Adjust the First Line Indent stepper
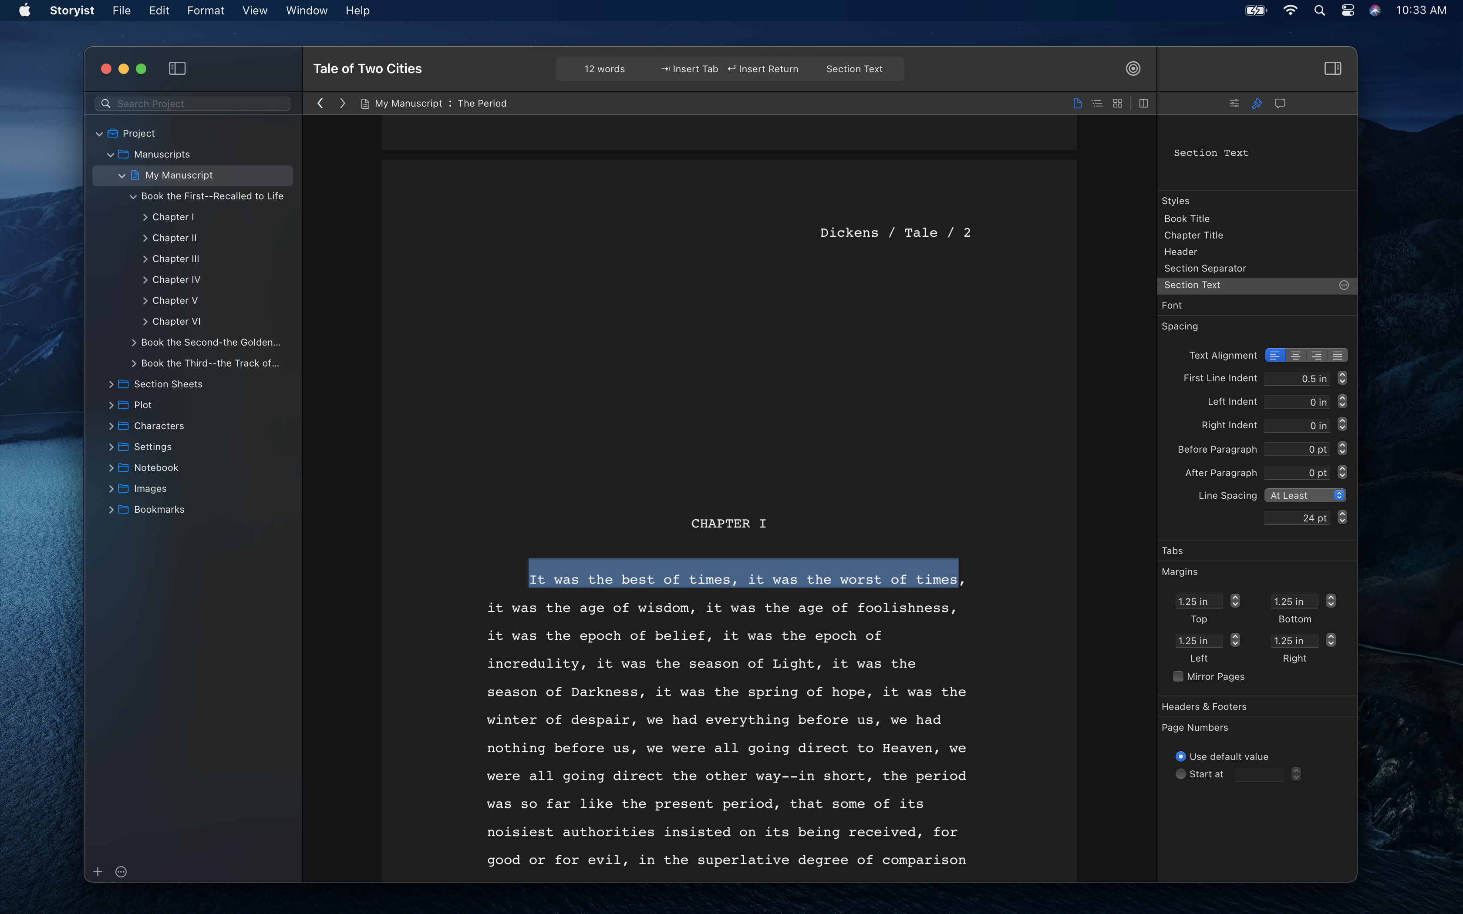The height and width of the screenshot is (914, 1463). point(1342,378)
